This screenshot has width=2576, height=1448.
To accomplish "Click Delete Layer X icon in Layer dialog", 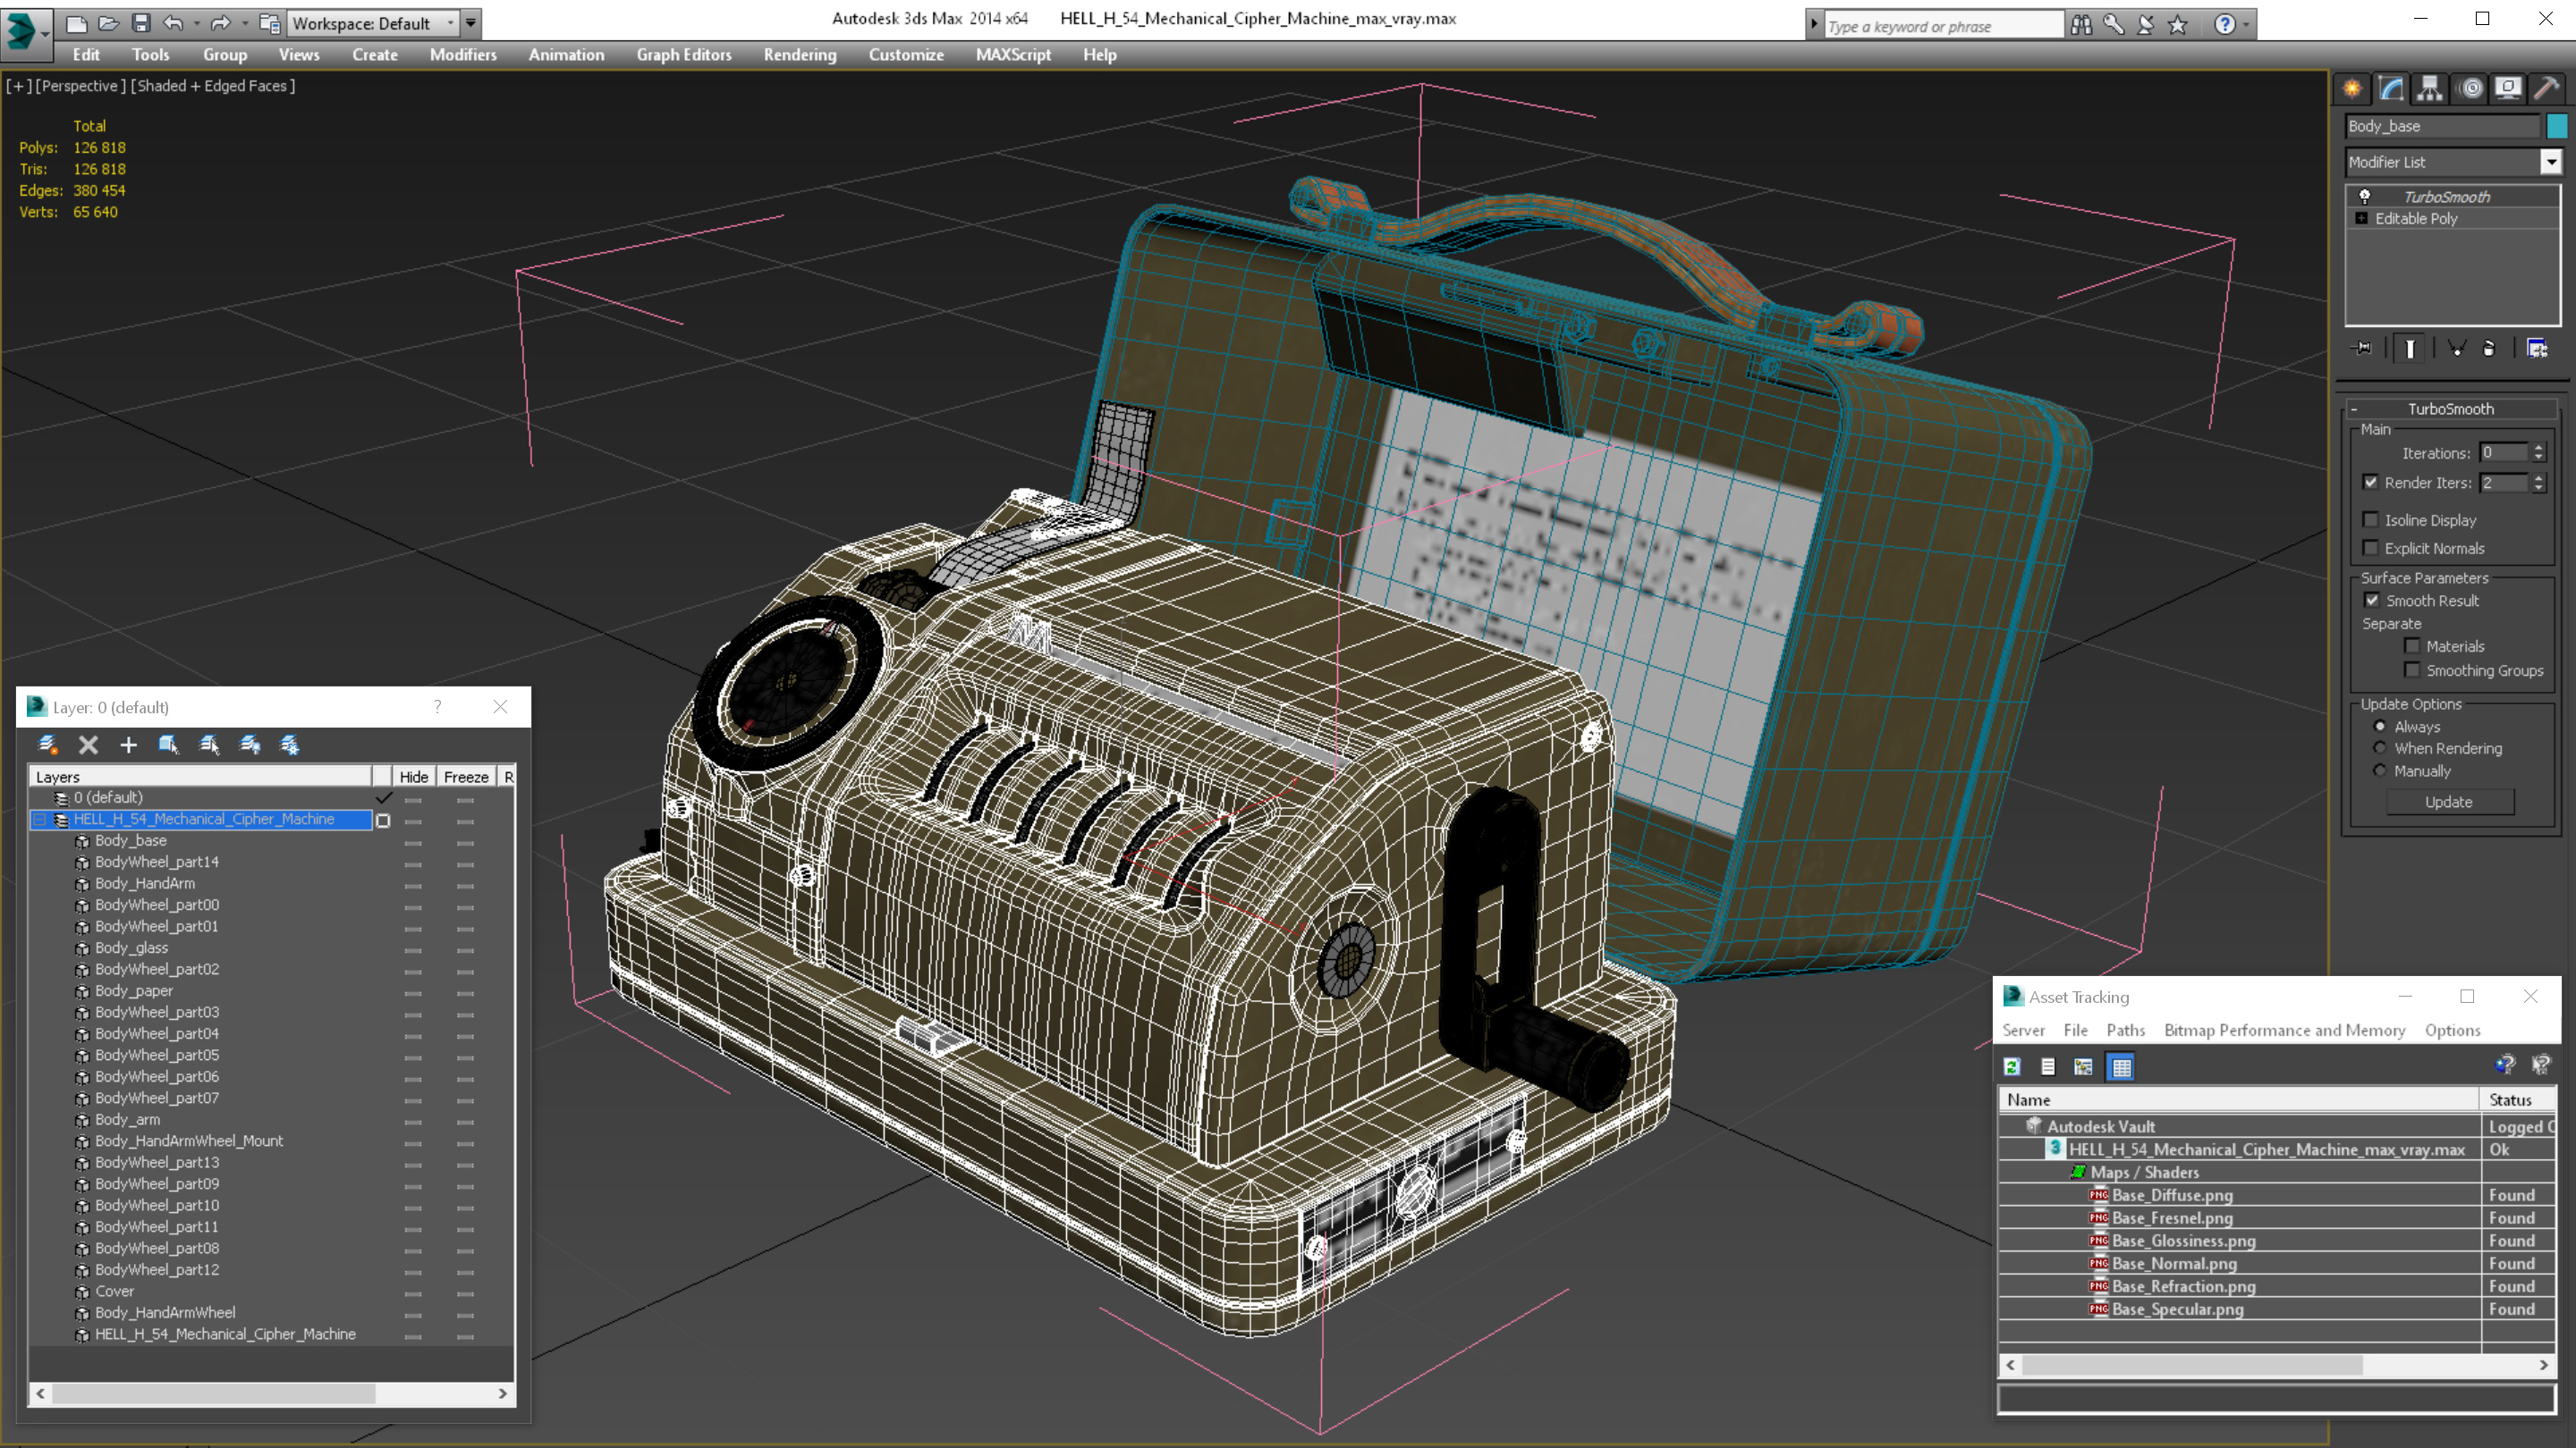I will (x=88, y=745).
